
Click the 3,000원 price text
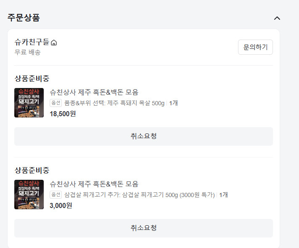click(x=61, y=205)
